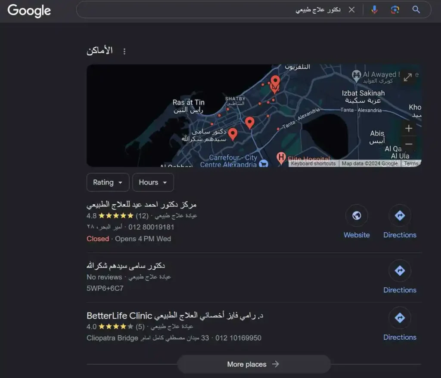Open the map Terms link
Screen dimensions: 441x378
point(411,163)
